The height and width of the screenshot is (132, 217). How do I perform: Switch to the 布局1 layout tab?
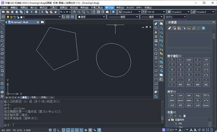[x=34, y=97]
